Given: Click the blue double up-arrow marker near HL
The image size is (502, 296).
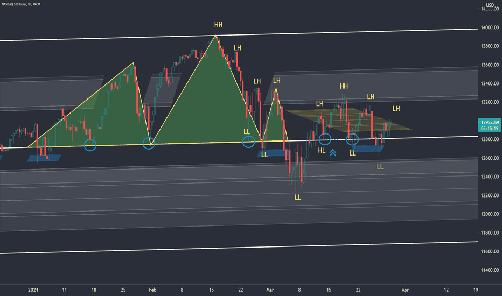Looking at the screenshot, I should click(333, 153).
